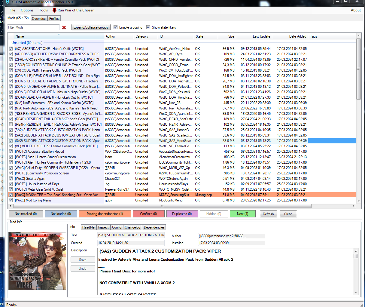Image resolution: width=365 pixels, height=307 pixels.
Task: Click the Sudden Attack 2 Viper mod thumbnail
Action: [37, 261]
